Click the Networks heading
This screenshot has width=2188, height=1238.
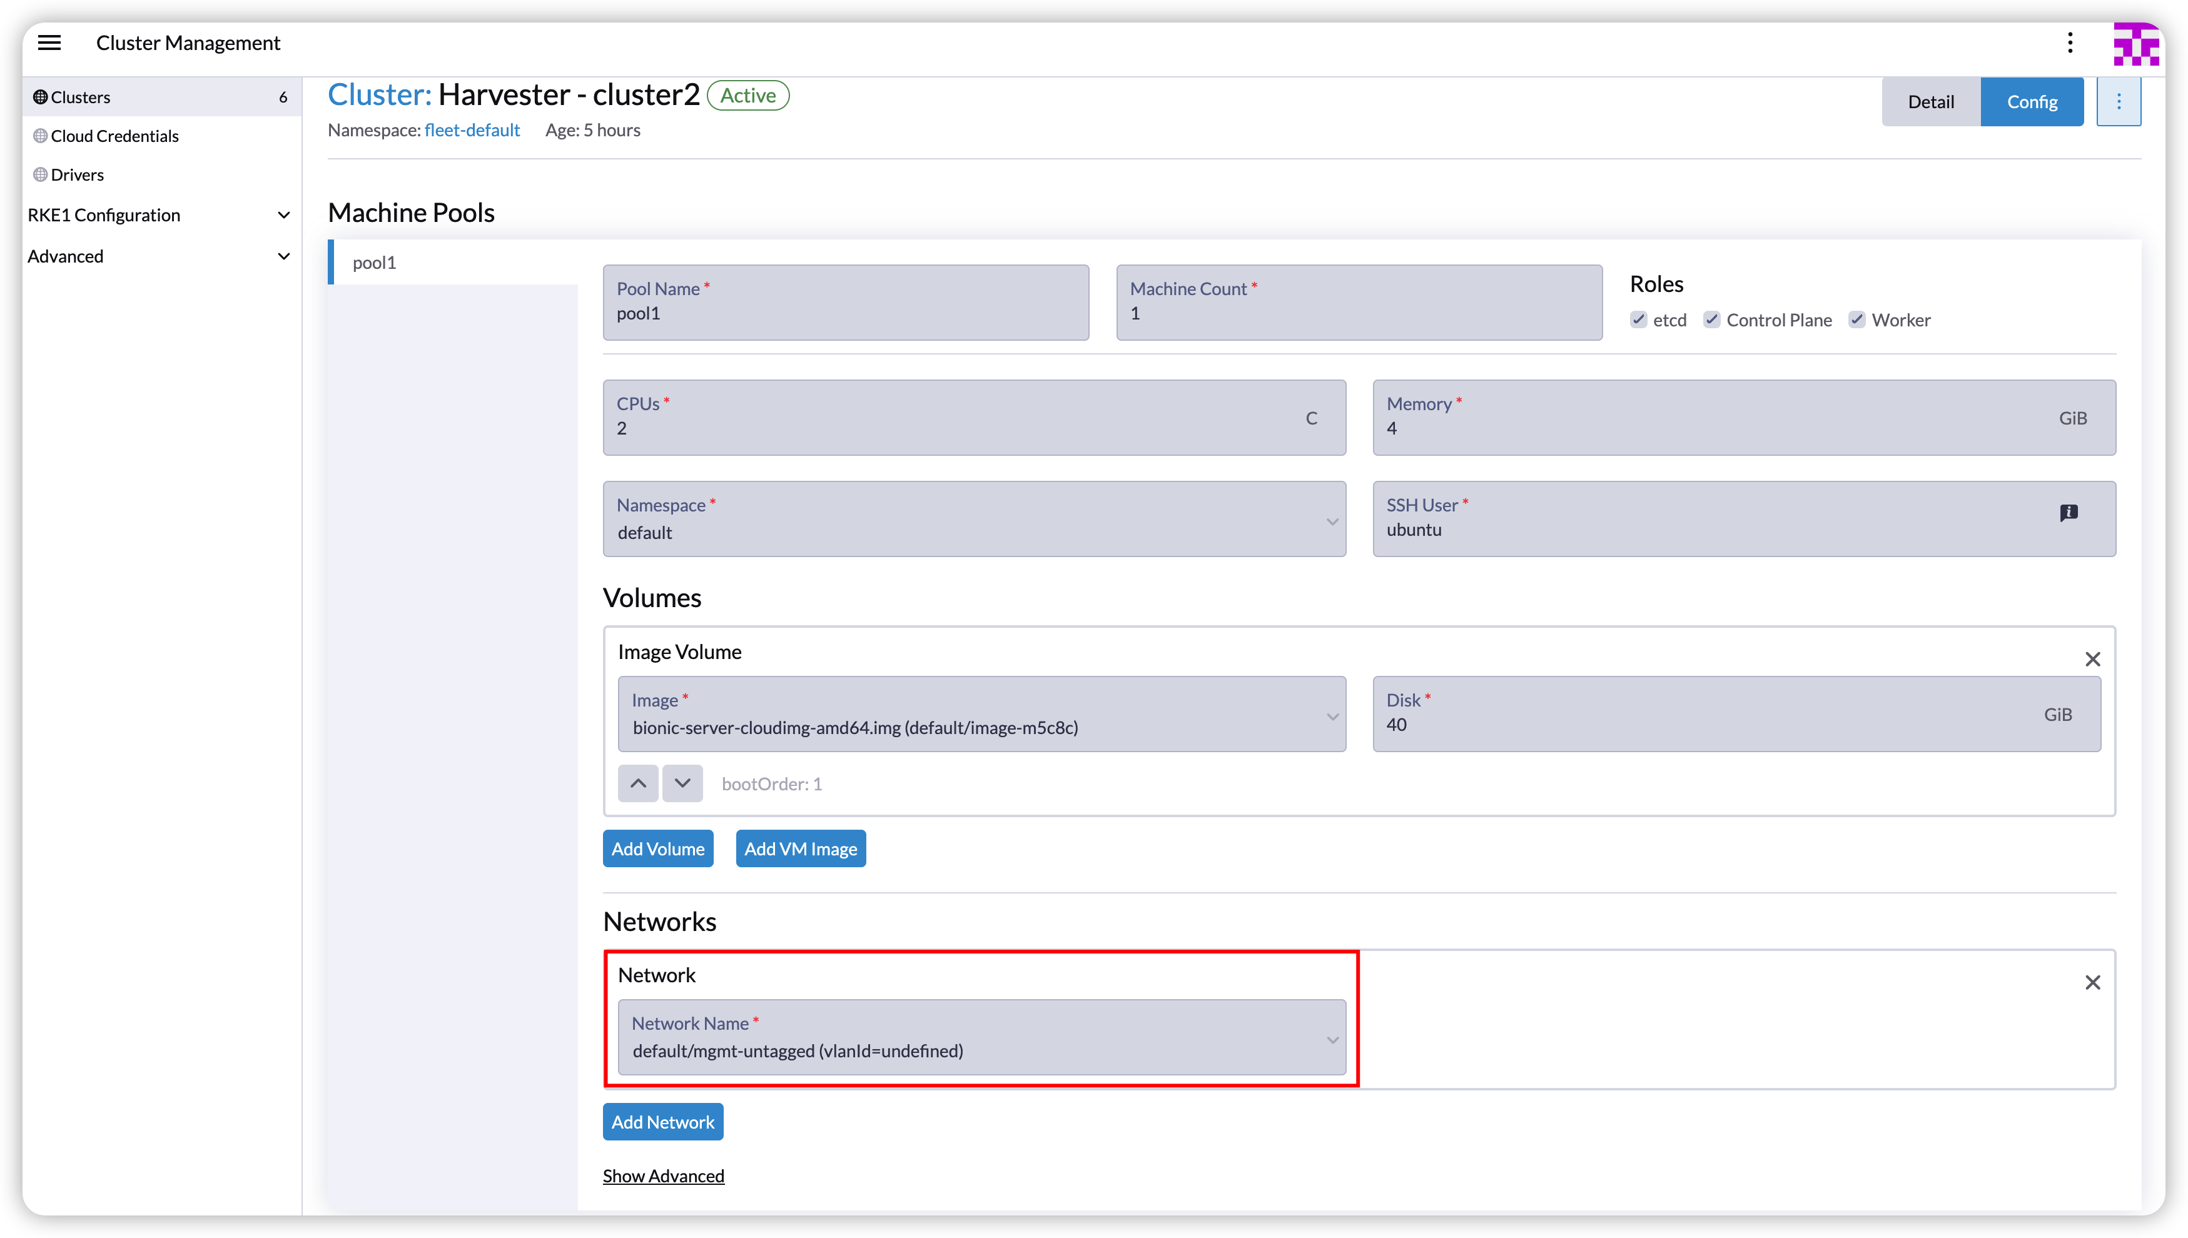point(659,922)
